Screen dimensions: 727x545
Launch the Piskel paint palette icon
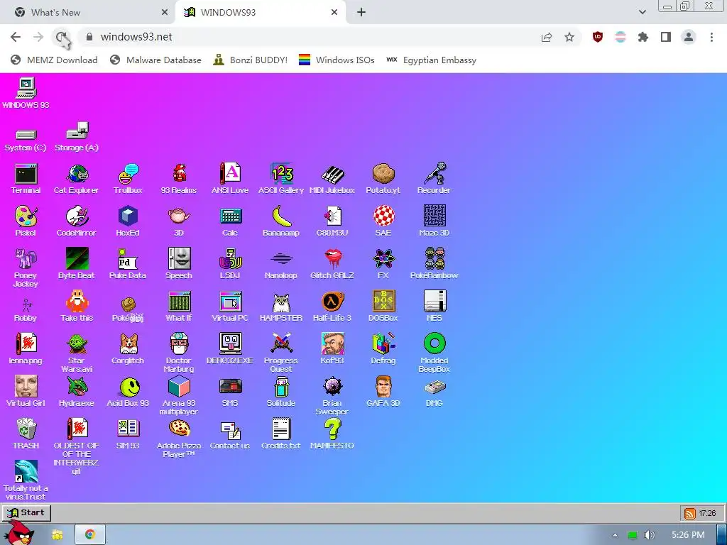point(26,221)
